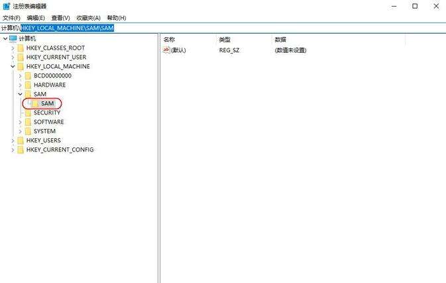Screen dimensions: 446x283
Task: Click the (默认) string value icon
Action: coord(166,50)
